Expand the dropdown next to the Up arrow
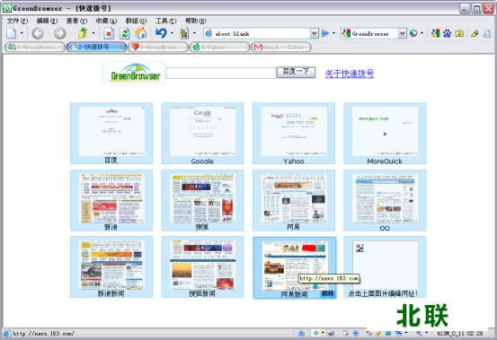The image size is (497, 340). 93,33
